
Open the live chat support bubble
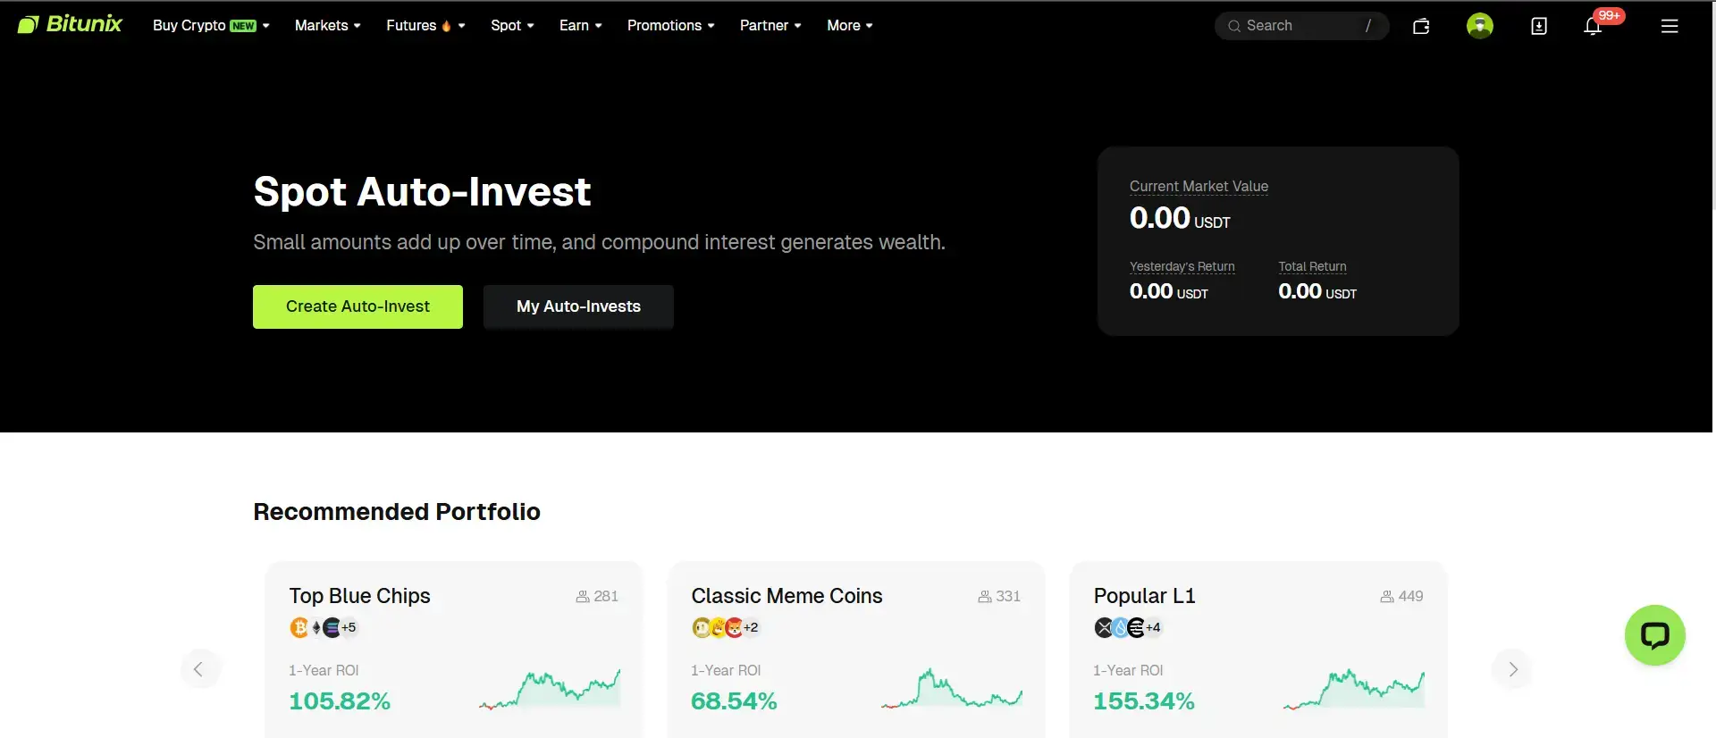1654,635
